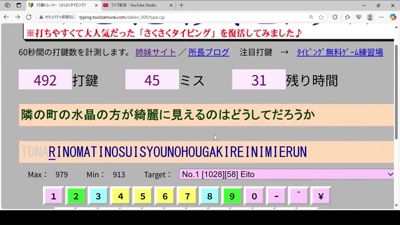Viewport: 400px width, 225px height.
Task: Click the Max value 979
Action: pyautogui.click(x=62, y=175)
